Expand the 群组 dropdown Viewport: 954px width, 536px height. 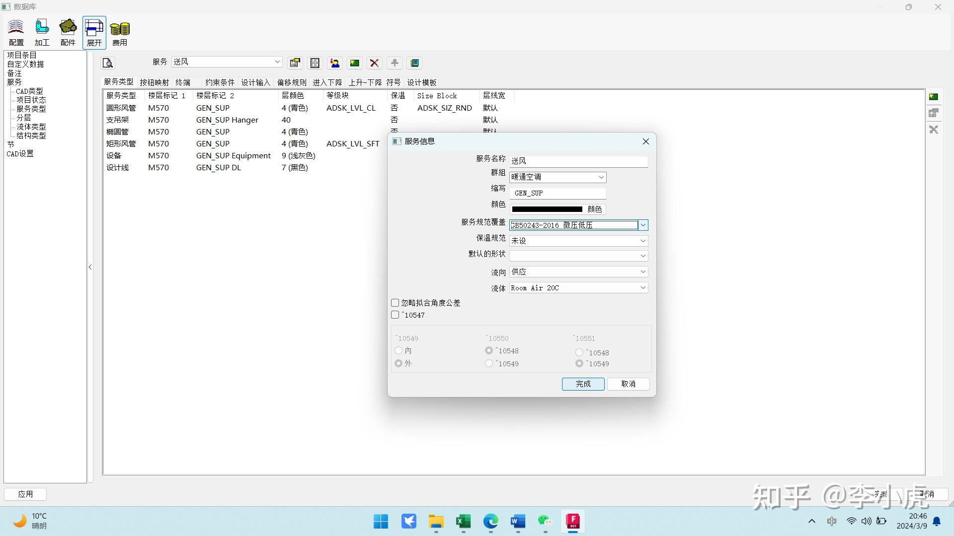601,177
